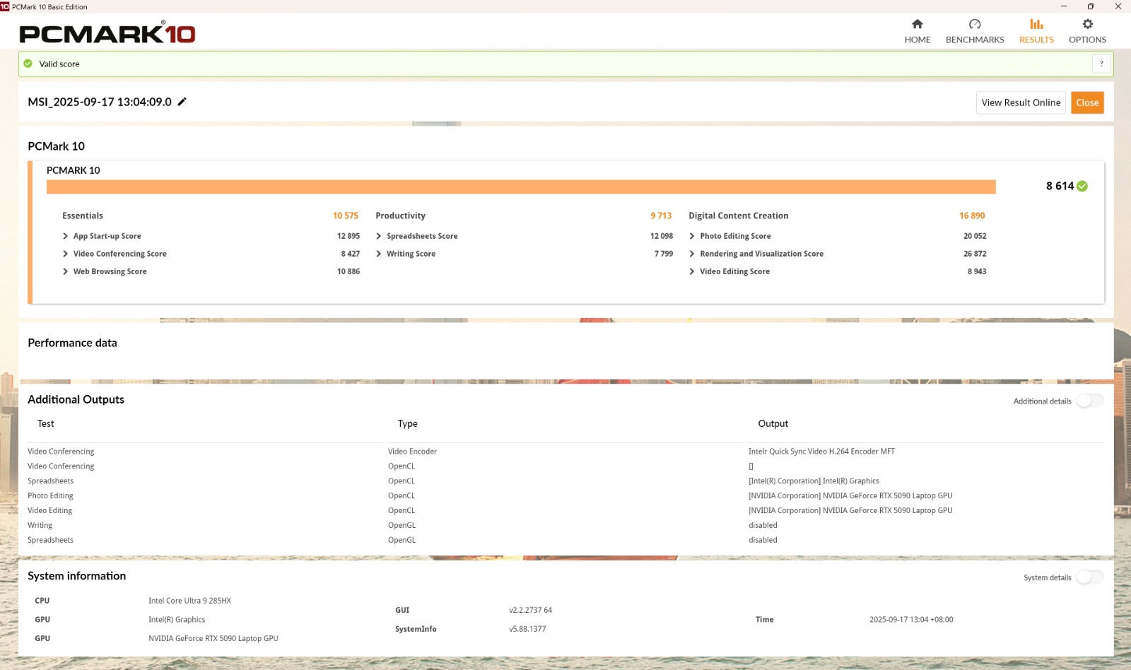Click the orange PCMark 10 score bar
The width and height of the screenshot is (1131, 670).
point(521,187)
